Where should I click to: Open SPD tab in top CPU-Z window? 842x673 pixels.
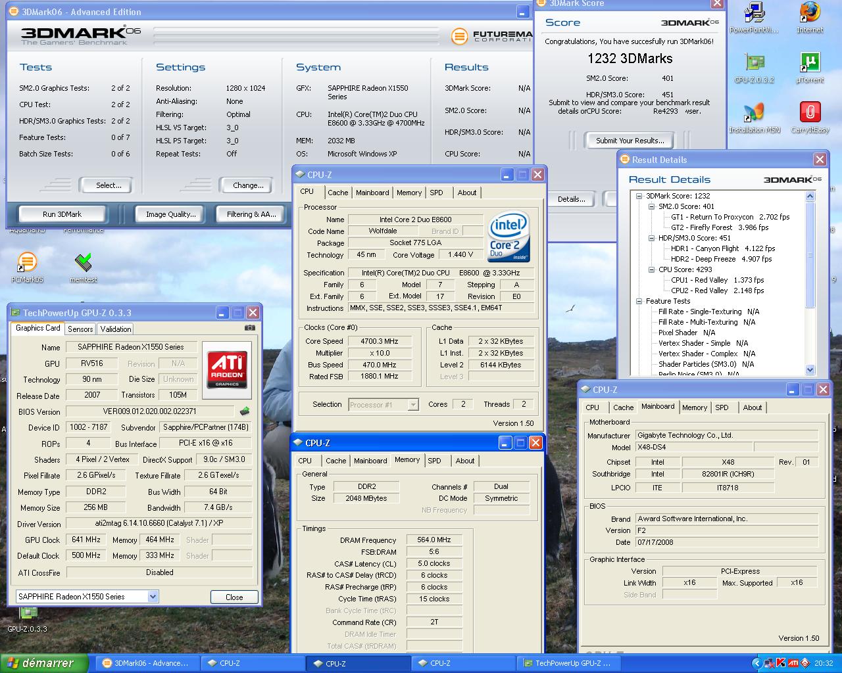(436, 193)
